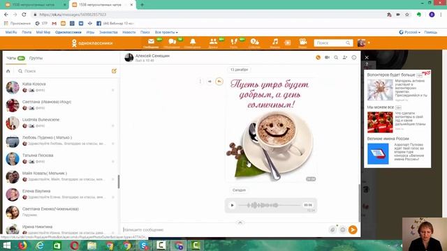Start a video call in the chat header
Screen dimensions: 447x251
(328, 57)
